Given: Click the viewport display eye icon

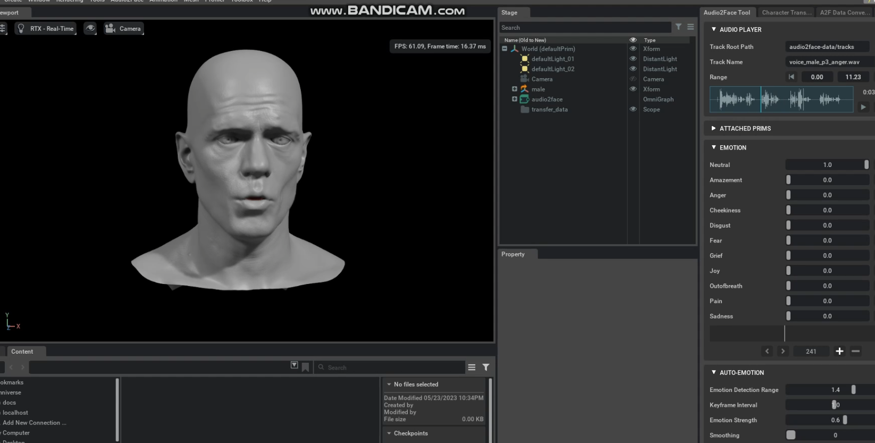Looking at the screenshot, I should pyautogui.click(x=90, y=29).
